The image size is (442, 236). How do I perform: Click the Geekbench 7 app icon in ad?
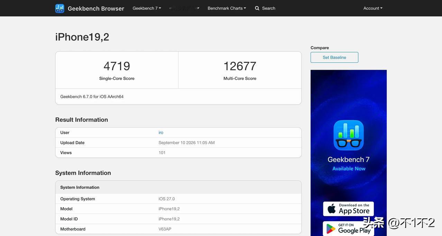pyautogui.click(x=349, y=135)
